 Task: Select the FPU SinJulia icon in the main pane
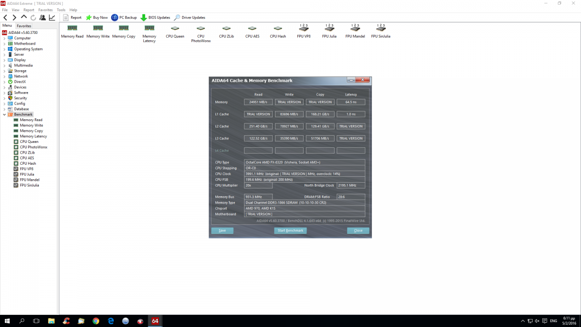[381, 31]
